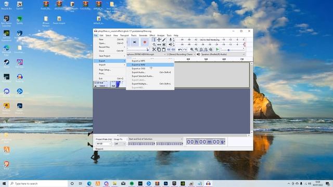Click the Windows Start button

[x=4, y=183]
